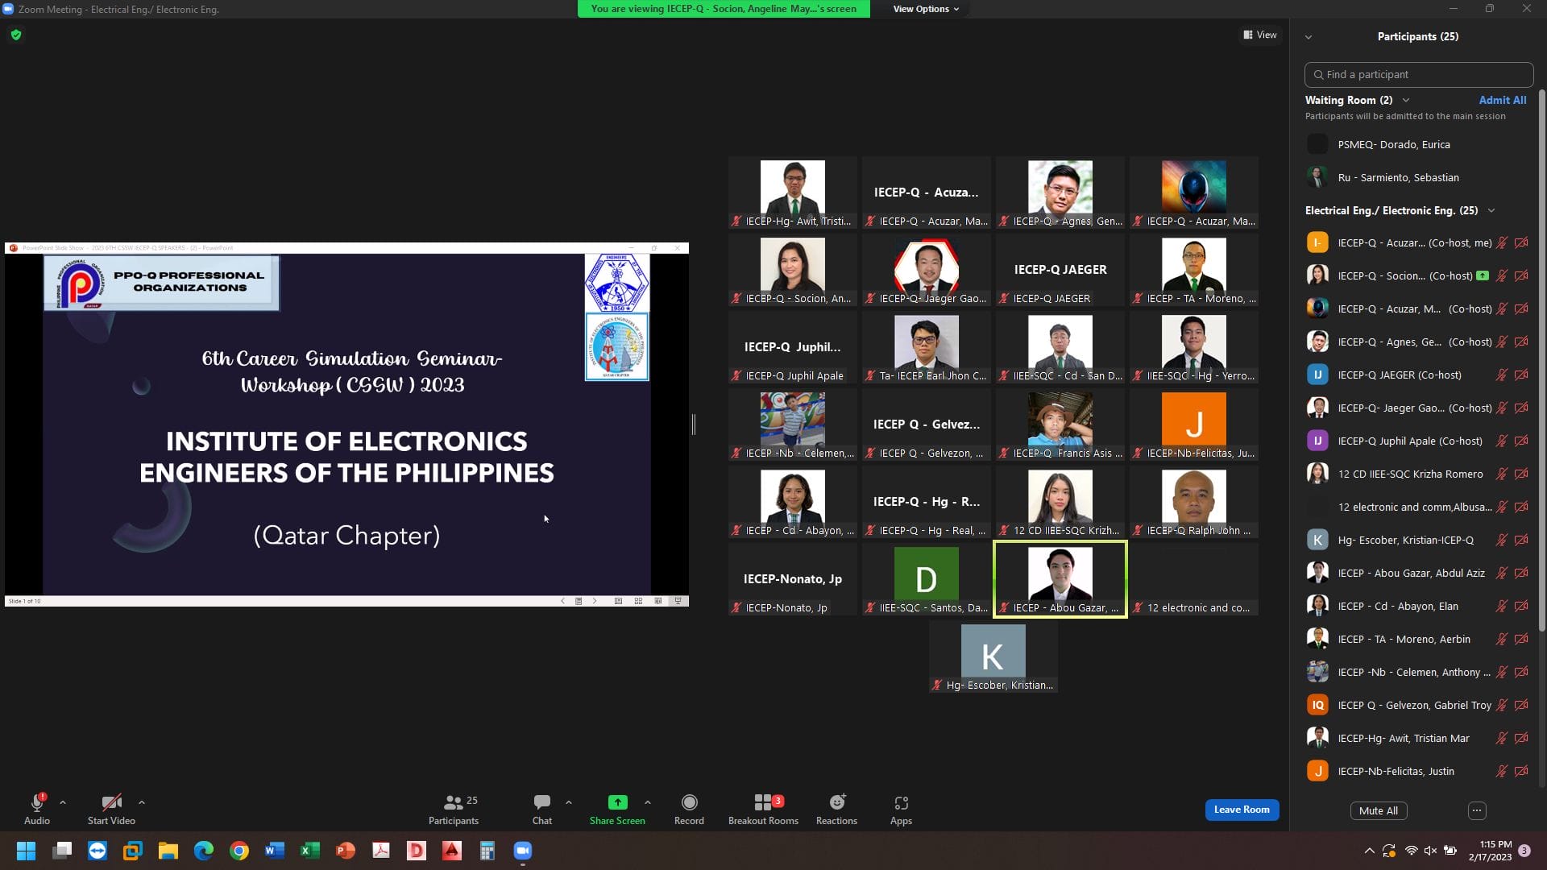Image resolution: width=1547 pixels, height=870 pixels.
Task: Click the shared screen divider handle
Action: pos(693,424)
